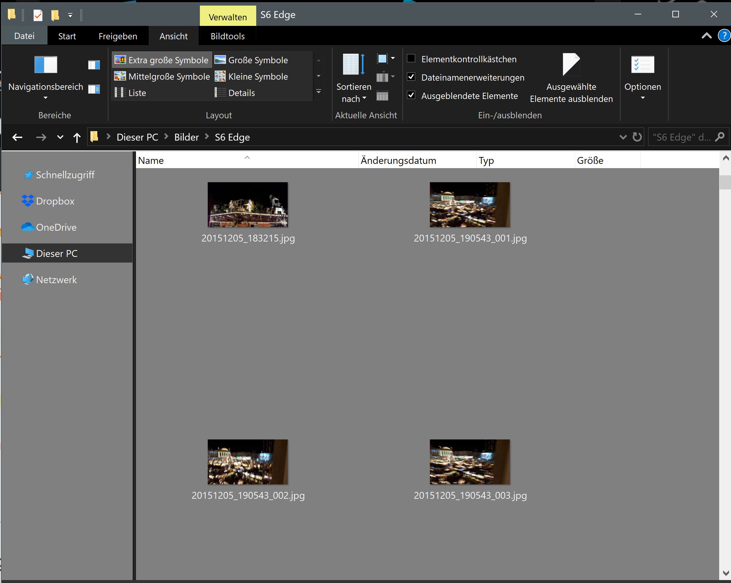The image size is (731, 583).
Task: Sort by the Name column header
Action: (x=247, y=161)
